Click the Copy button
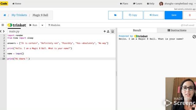The image size is (196, 110). tap(133, 15)
